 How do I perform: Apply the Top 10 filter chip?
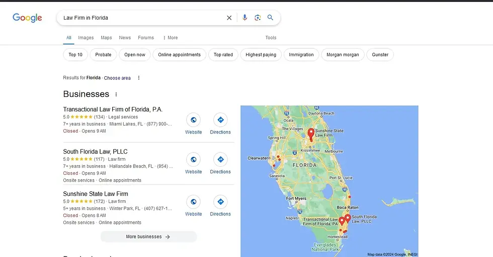(75, 55)
